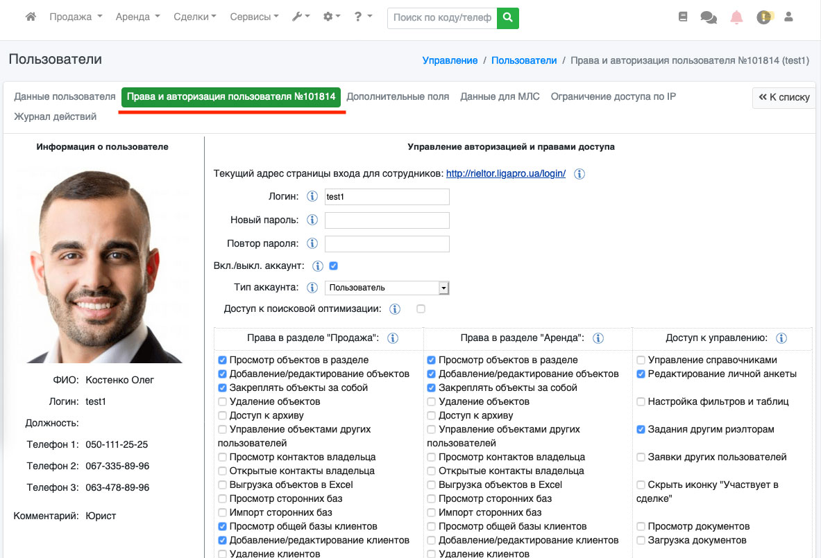Expand the Сервисы dropdown menu

253,17
